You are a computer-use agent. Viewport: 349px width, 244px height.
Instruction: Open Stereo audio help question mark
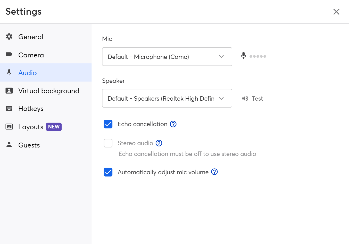click(x=159, y=143)
